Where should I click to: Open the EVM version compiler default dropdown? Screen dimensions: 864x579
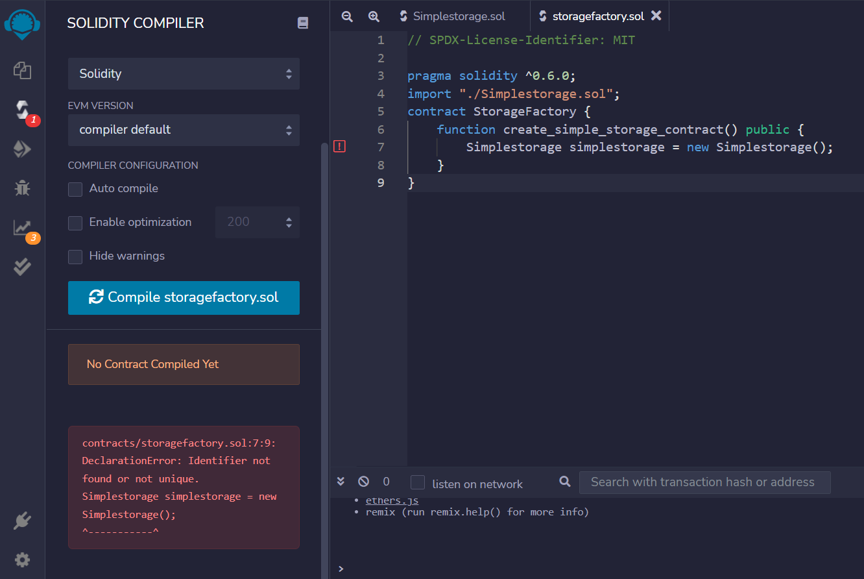(184, 130)
